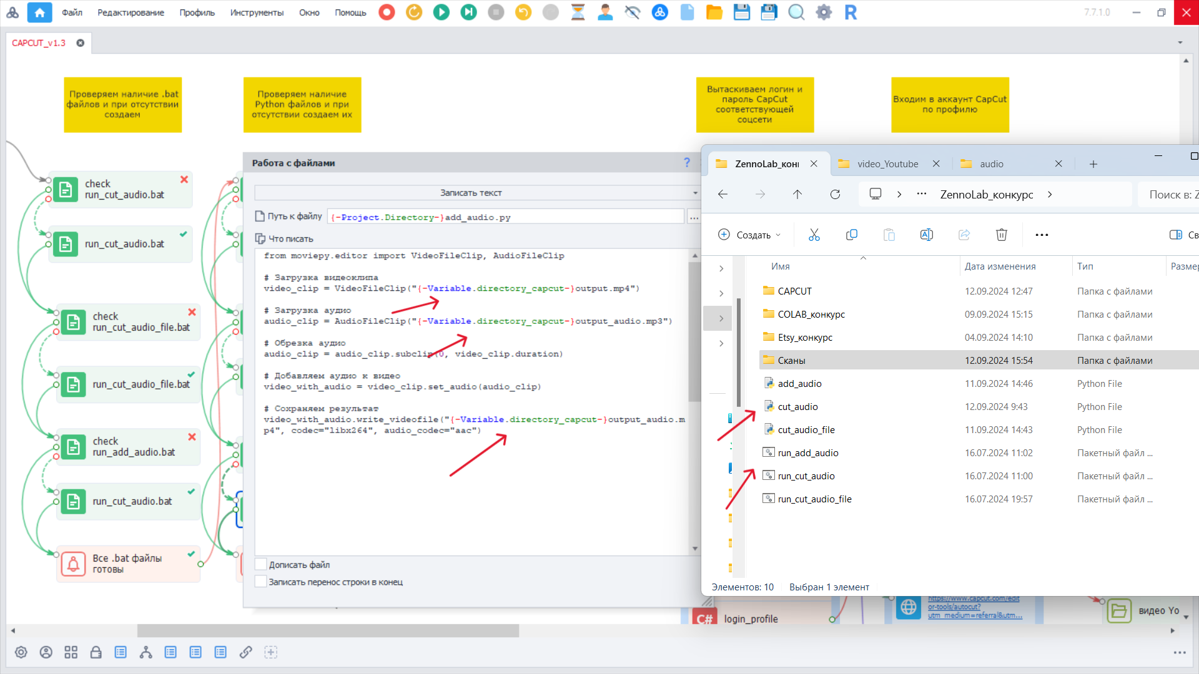Enable the 'Дописать файл' checkbox
Viewport: 1199px width, 674px height.
coord(261,565)
